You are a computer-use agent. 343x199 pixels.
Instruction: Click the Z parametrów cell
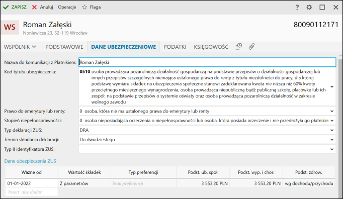coord(84,183)
